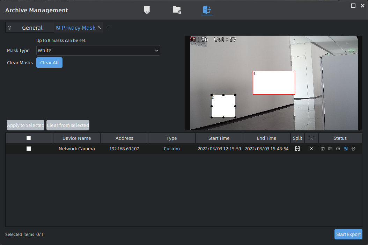Image resolution: width=368 pixels, height=245 pixels.
Task: Click the clock status icon in row
Action: tap(338, 149)
